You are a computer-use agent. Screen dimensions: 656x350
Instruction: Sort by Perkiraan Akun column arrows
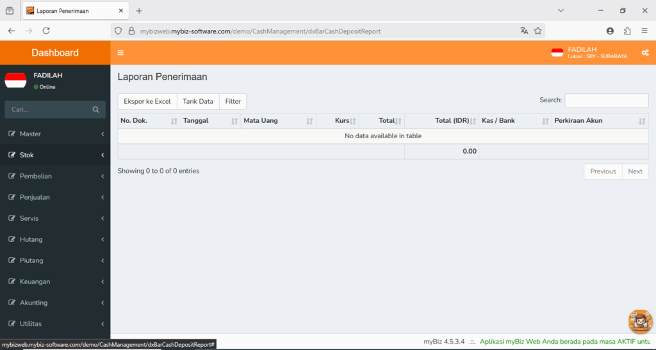pyautogui.click(x=642, y=121)
